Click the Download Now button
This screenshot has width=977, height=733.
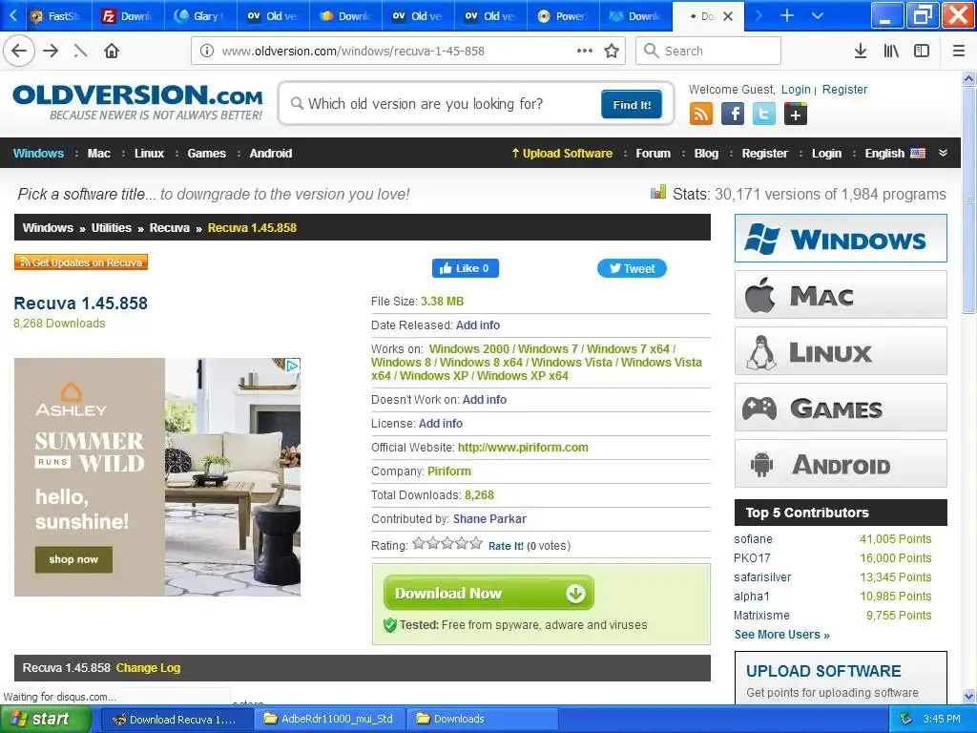click(x=488, y=593)
